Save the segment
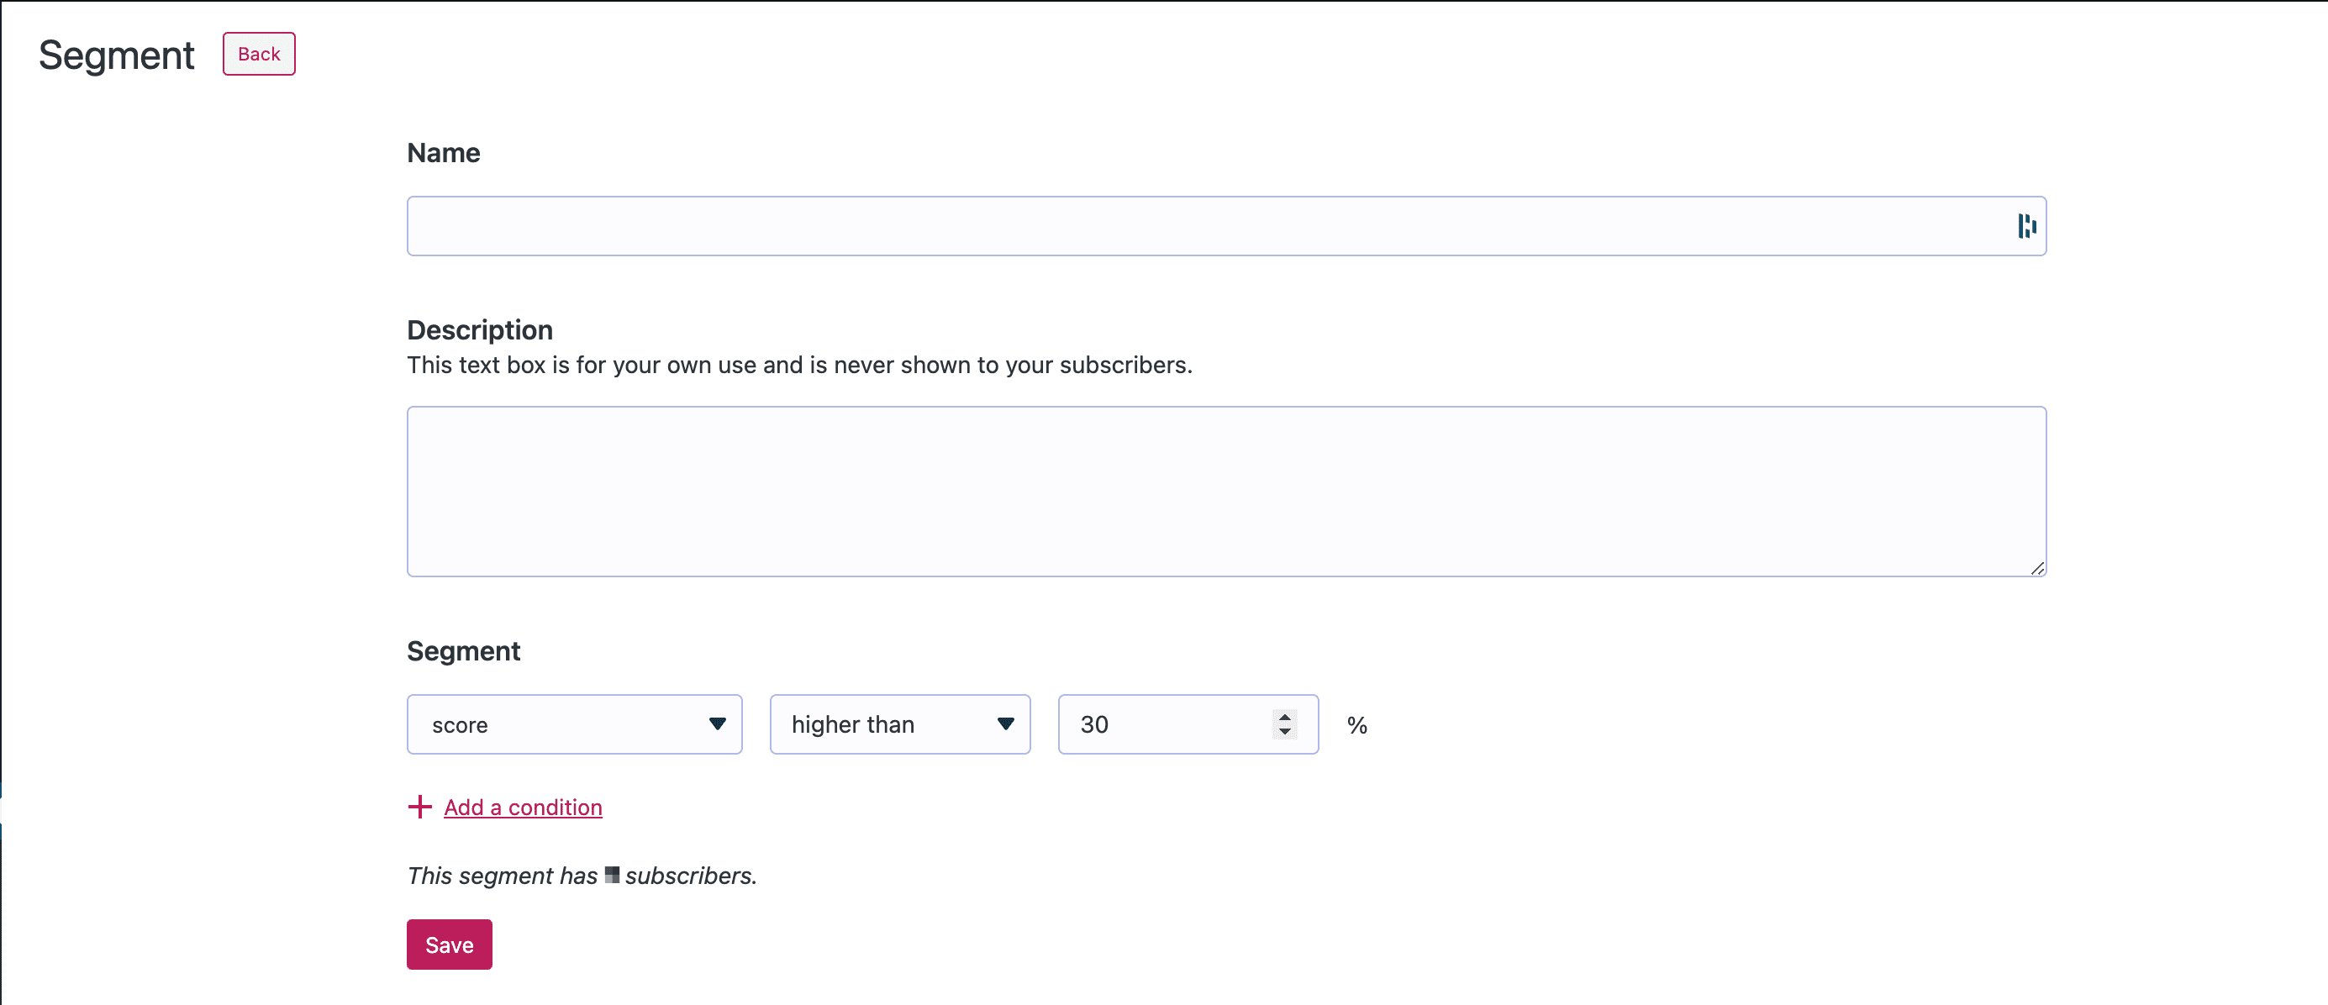The image size is (2328, 1005). [449, 944]
